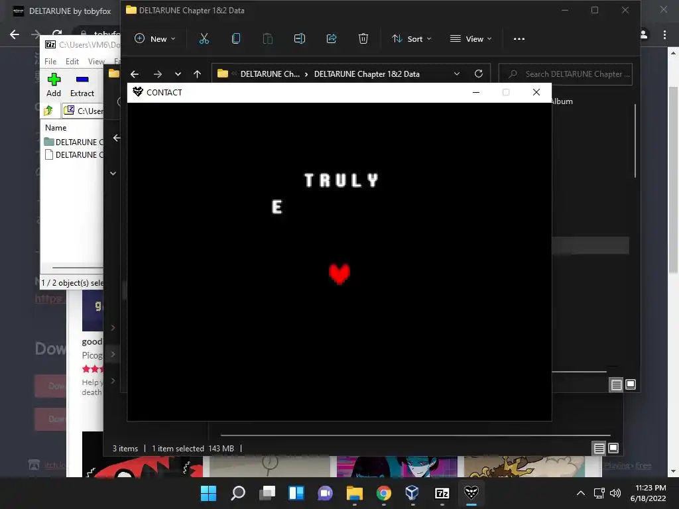The height and width of the screenshot is (509, 679).
Task: Open taskbar Search
Action: [238, 493]
